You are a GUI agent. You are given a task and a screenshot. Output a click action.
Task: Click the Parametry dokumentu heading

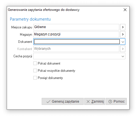30,19
